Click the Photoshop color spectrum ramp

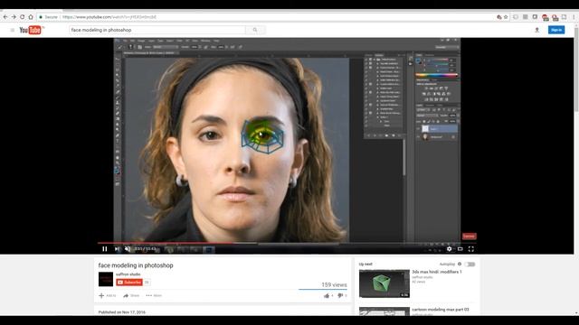pyautogui.click(x=437, y=75)
